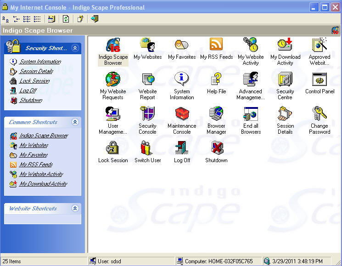Click the date and time status text

(297, 261)
